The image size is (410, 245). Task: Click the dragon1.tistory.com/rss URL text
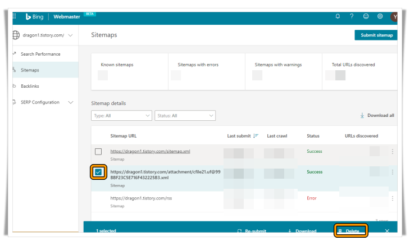pos(141,198)
